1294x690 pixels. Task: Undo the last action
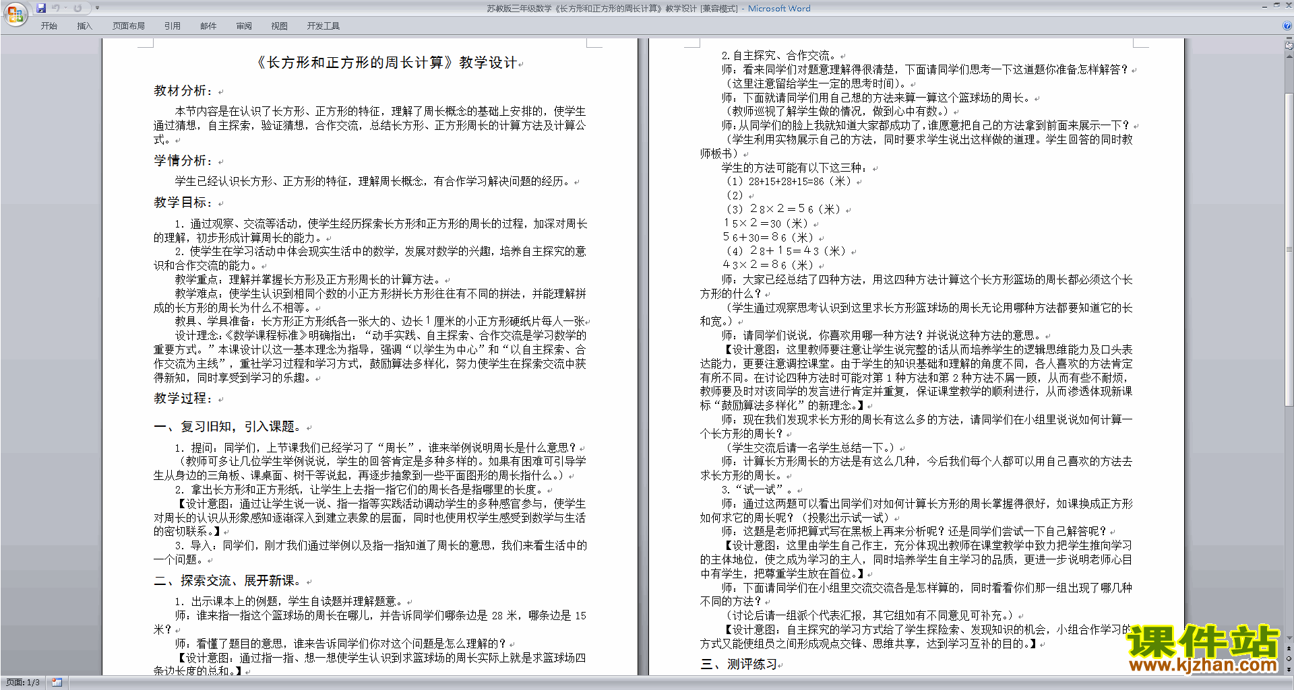[x=56, y=8]
